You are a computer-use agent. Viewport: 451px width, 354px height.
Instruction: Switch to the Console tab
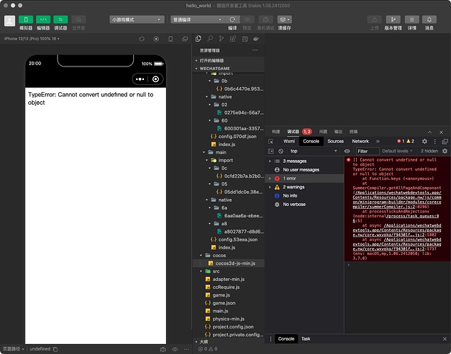311,142
